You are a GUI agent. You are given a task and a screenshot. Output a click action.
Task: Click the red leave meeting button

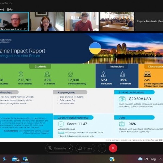click(113, 148)
